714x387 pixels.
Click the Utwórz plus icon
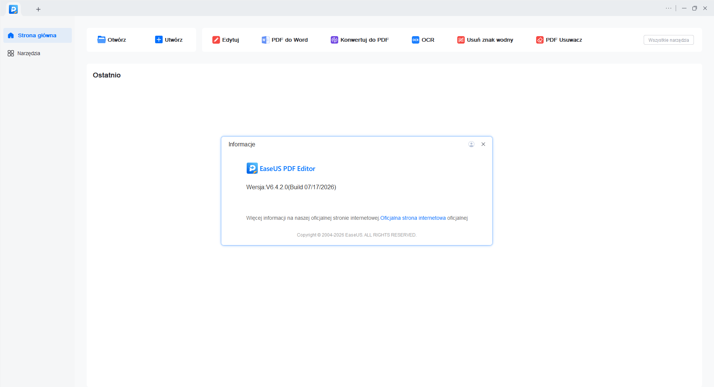[159, 39]
